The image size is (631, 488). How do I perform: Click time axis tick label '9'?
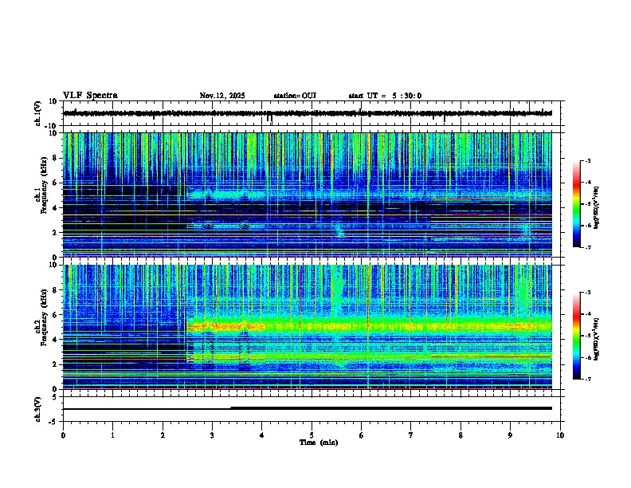click(510, 435)
